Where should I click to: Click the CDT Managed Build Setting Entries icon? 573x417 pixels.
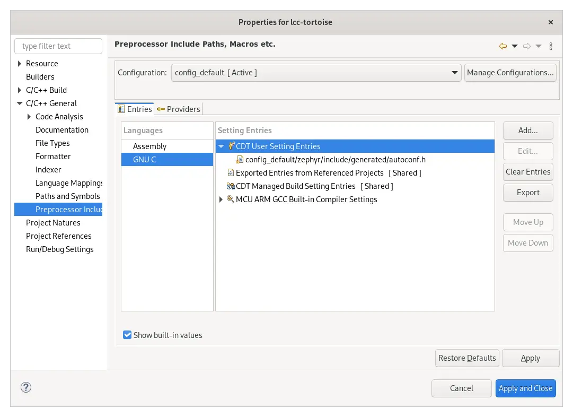[x=231, y=186]
